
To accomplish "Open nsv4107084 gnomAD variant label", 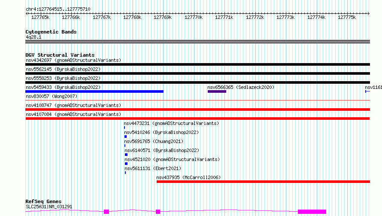I will (73, 114).
